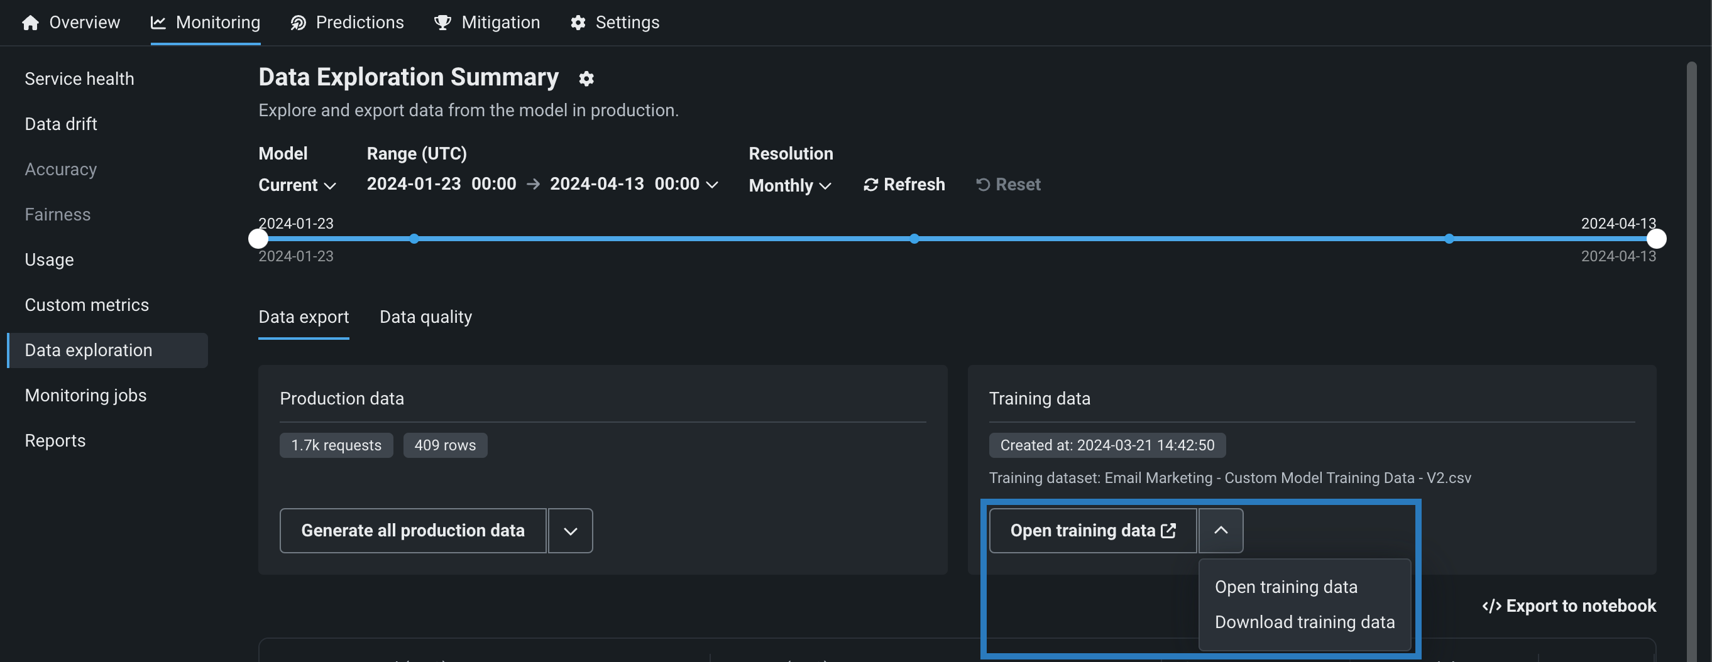Click the Refresh button
This screenshot has height=662, width=1712.
pyautogui.click(x=904, y=185)
